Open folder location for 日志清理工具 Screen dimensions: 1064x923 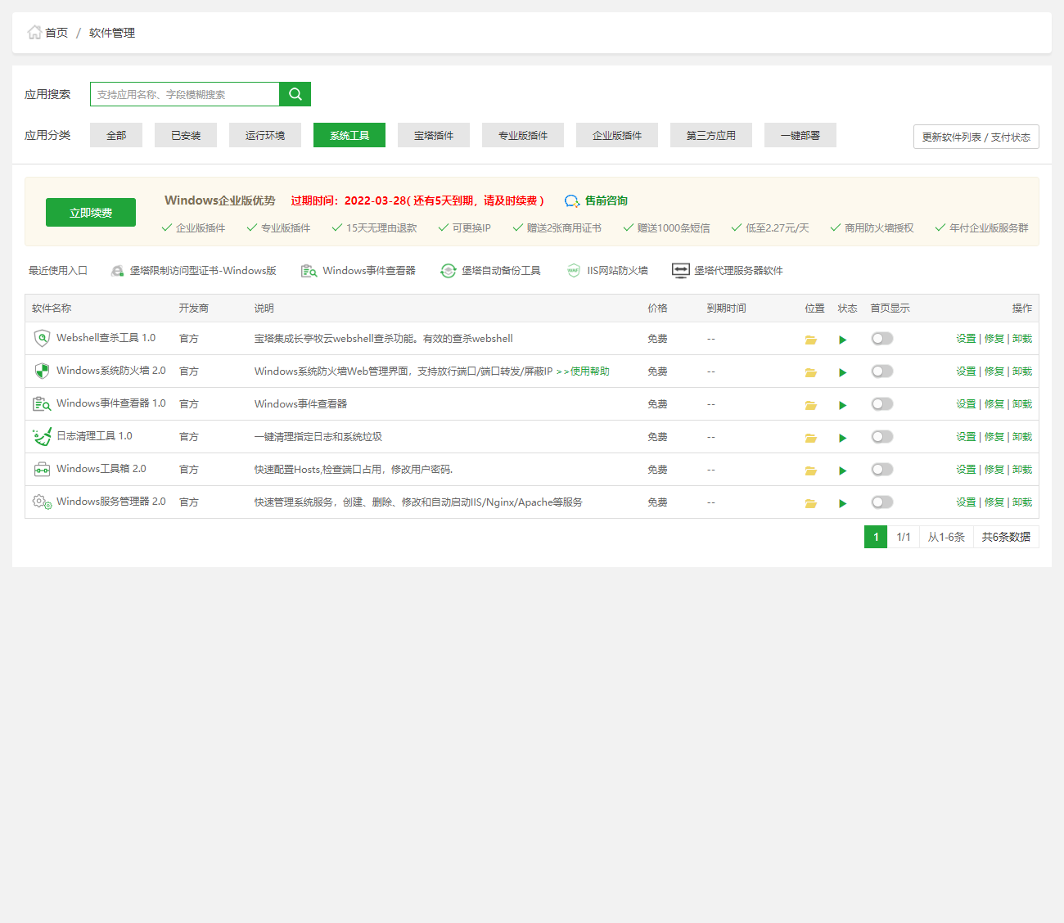[811, 438]
